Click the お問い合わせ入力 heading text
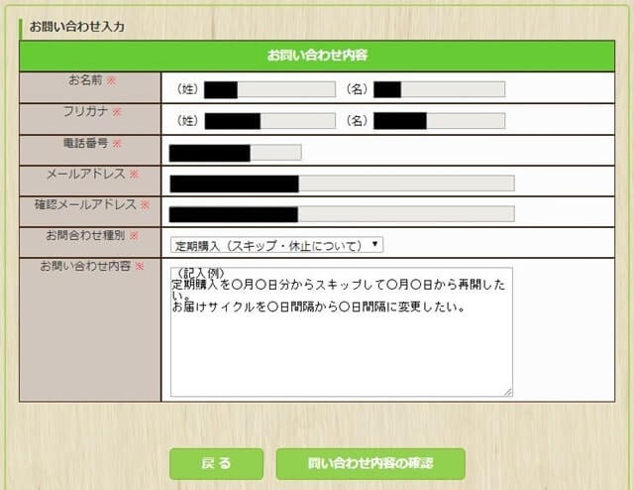 (x=77, y=27)
